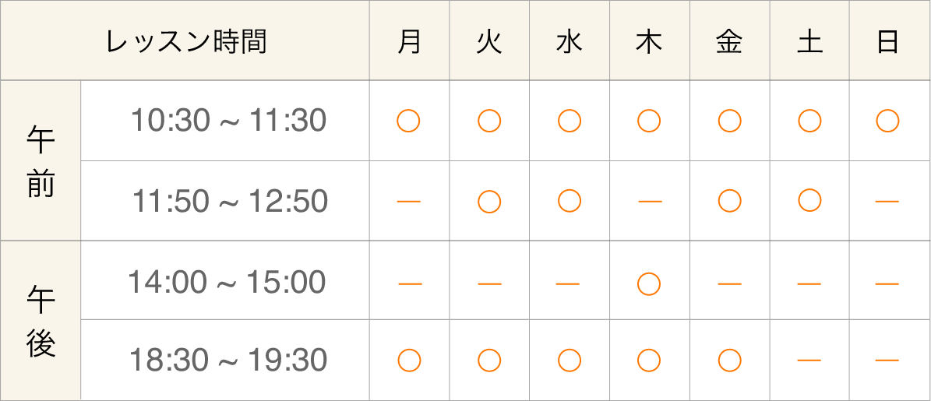Click the 日 column header
931x401 pixels.
(x=887, y=41)
